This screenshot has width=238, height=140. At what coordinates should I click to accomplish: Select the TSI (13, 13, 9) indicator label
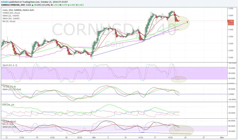coord(9,87)
